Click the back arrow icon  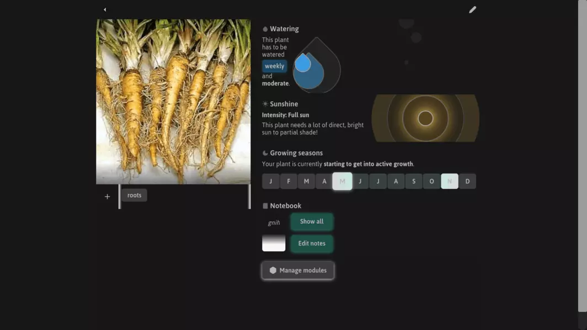point(105,9)
